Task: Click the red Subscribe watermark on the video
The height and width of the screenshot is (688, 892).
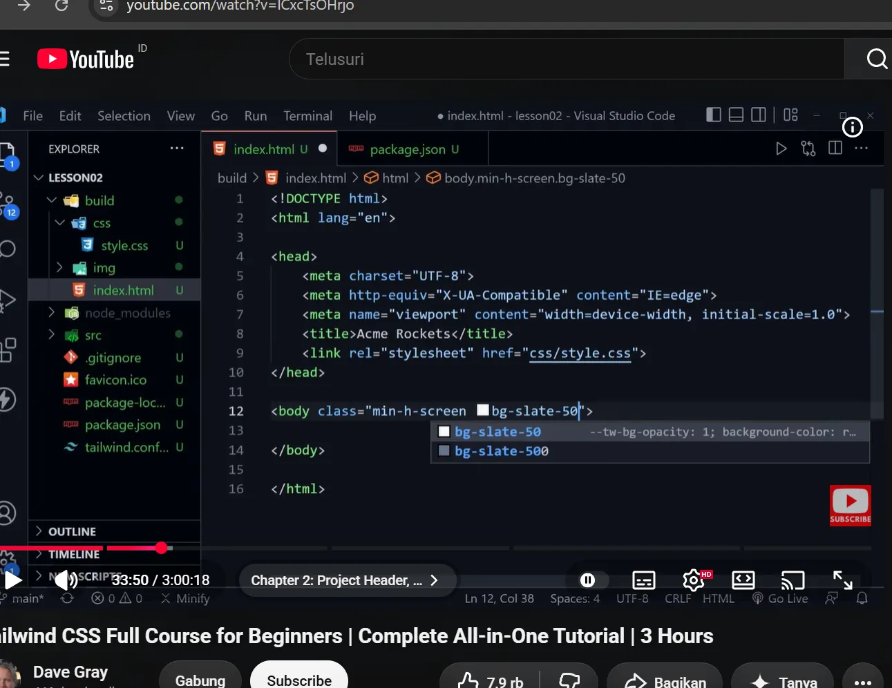Action: coord(851,506)
